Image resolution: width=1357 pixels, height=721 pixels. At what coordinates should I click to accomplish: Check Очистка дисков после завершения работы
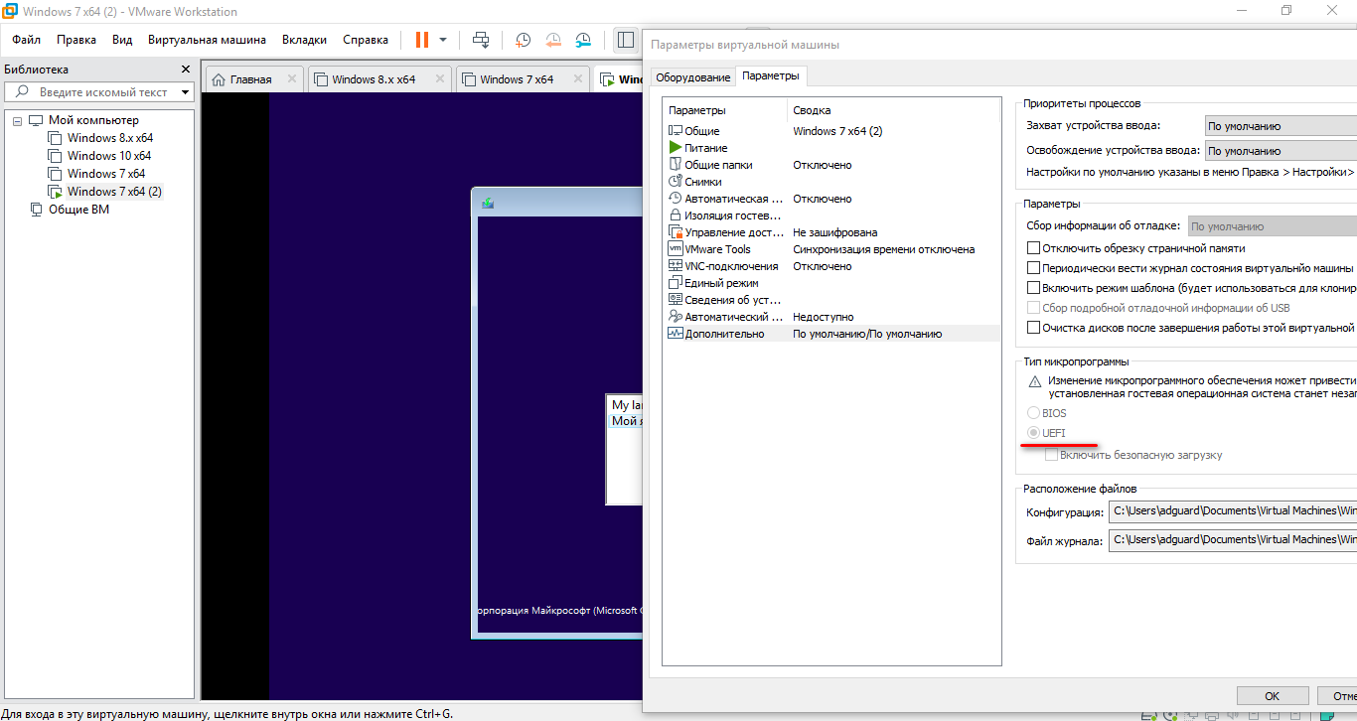tap(1034, 328)
